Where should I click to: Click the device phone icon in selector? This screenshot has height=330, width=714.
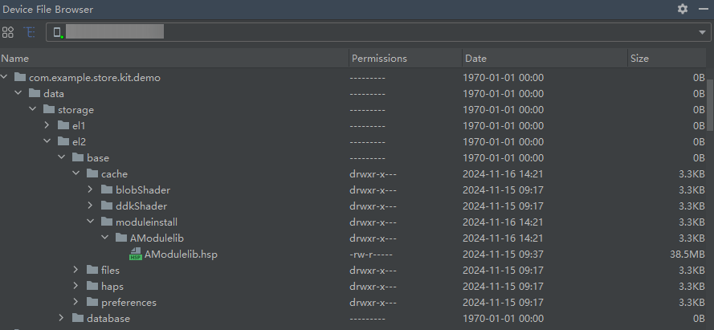58,32
